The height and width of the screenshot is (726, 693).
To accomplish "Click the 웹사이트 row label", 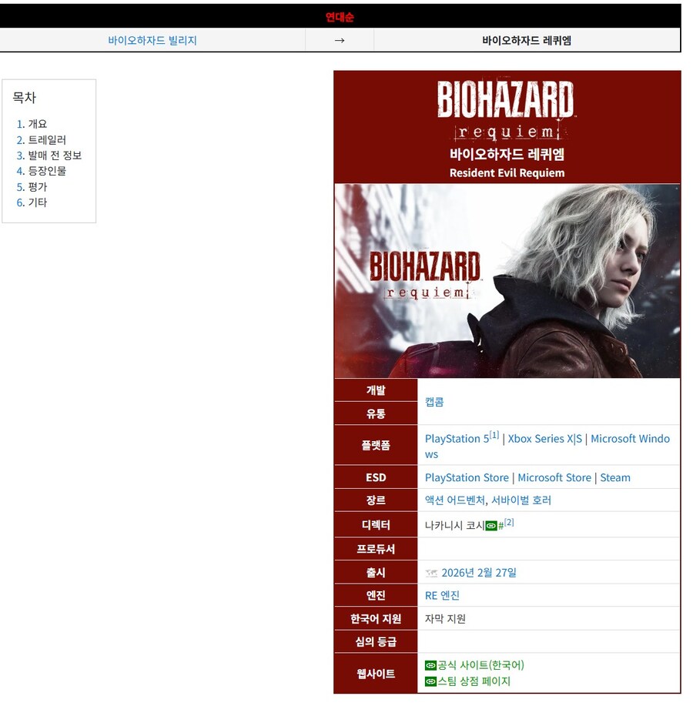I will click(376, 674).
